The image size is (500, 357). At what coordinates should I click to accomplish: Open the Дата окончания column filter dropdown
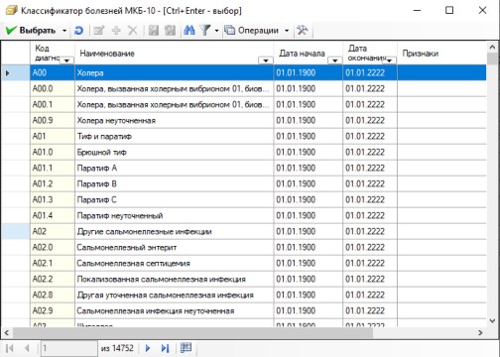tap(390, 60)
